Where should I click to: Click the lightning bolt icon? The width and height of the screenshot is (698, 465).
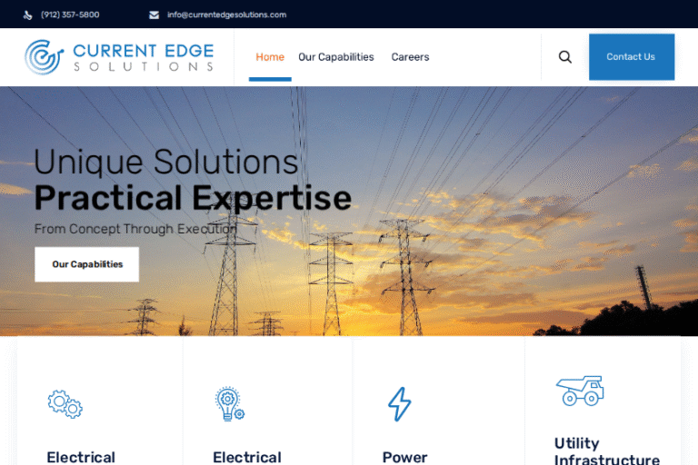pyautogui.click(x=399, y=404)
